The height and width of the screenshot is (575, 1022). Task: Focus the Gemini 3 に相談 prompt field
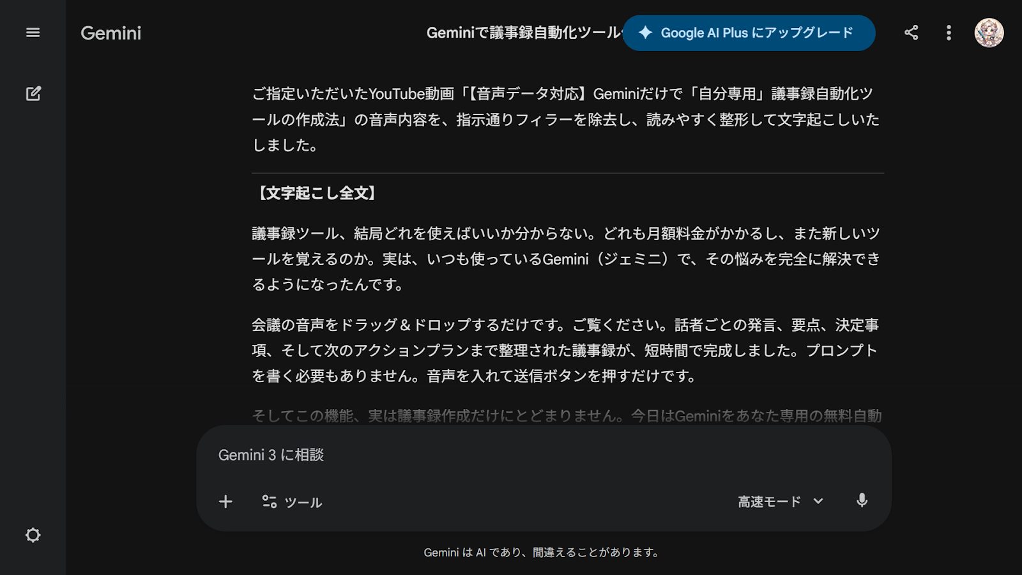pyautogui.click(x=543, y=455)
